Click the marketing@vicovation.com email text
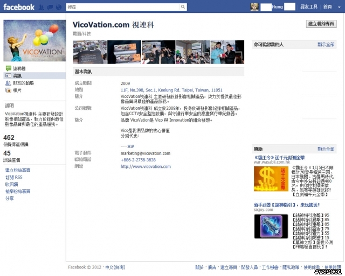 click(x=146, y=153)
